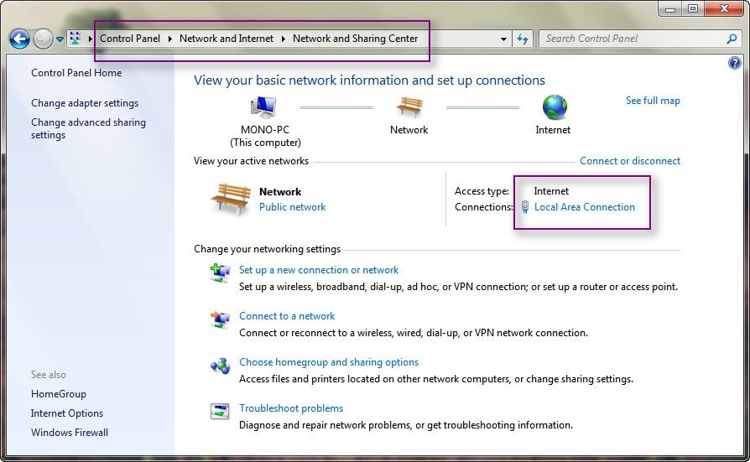This screenshot has height=462, width=750.
Task: Click the Network bench icon in the map
Action: point(410,106)
